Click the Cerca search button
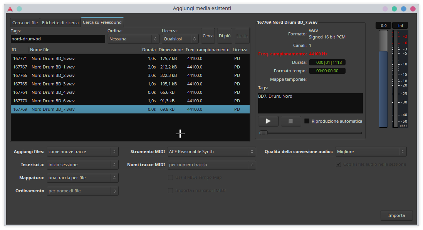The height and width of the screenshot is (230, 423). tap(208, 36)
